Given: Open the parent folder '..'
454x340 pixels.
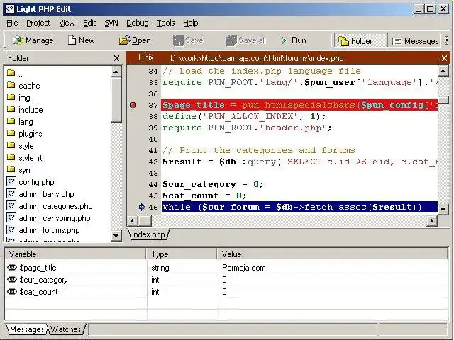Looking at the screenshot, I should pos(15,74).
